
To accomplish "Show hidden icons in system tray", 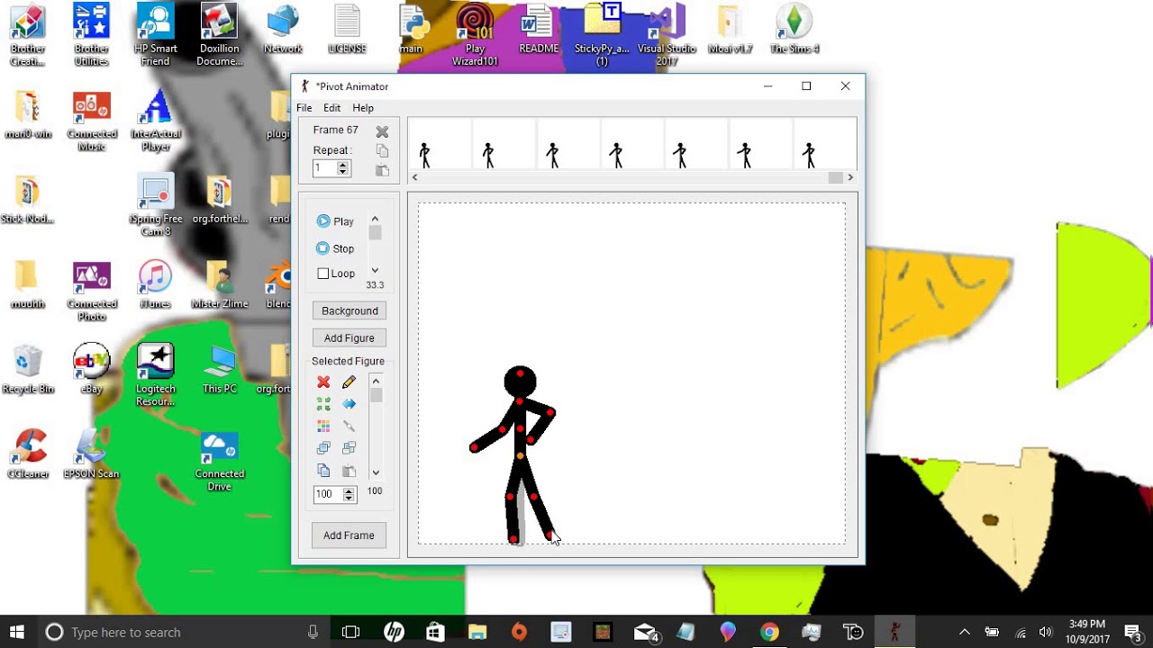I will click(x=964, y=632).
